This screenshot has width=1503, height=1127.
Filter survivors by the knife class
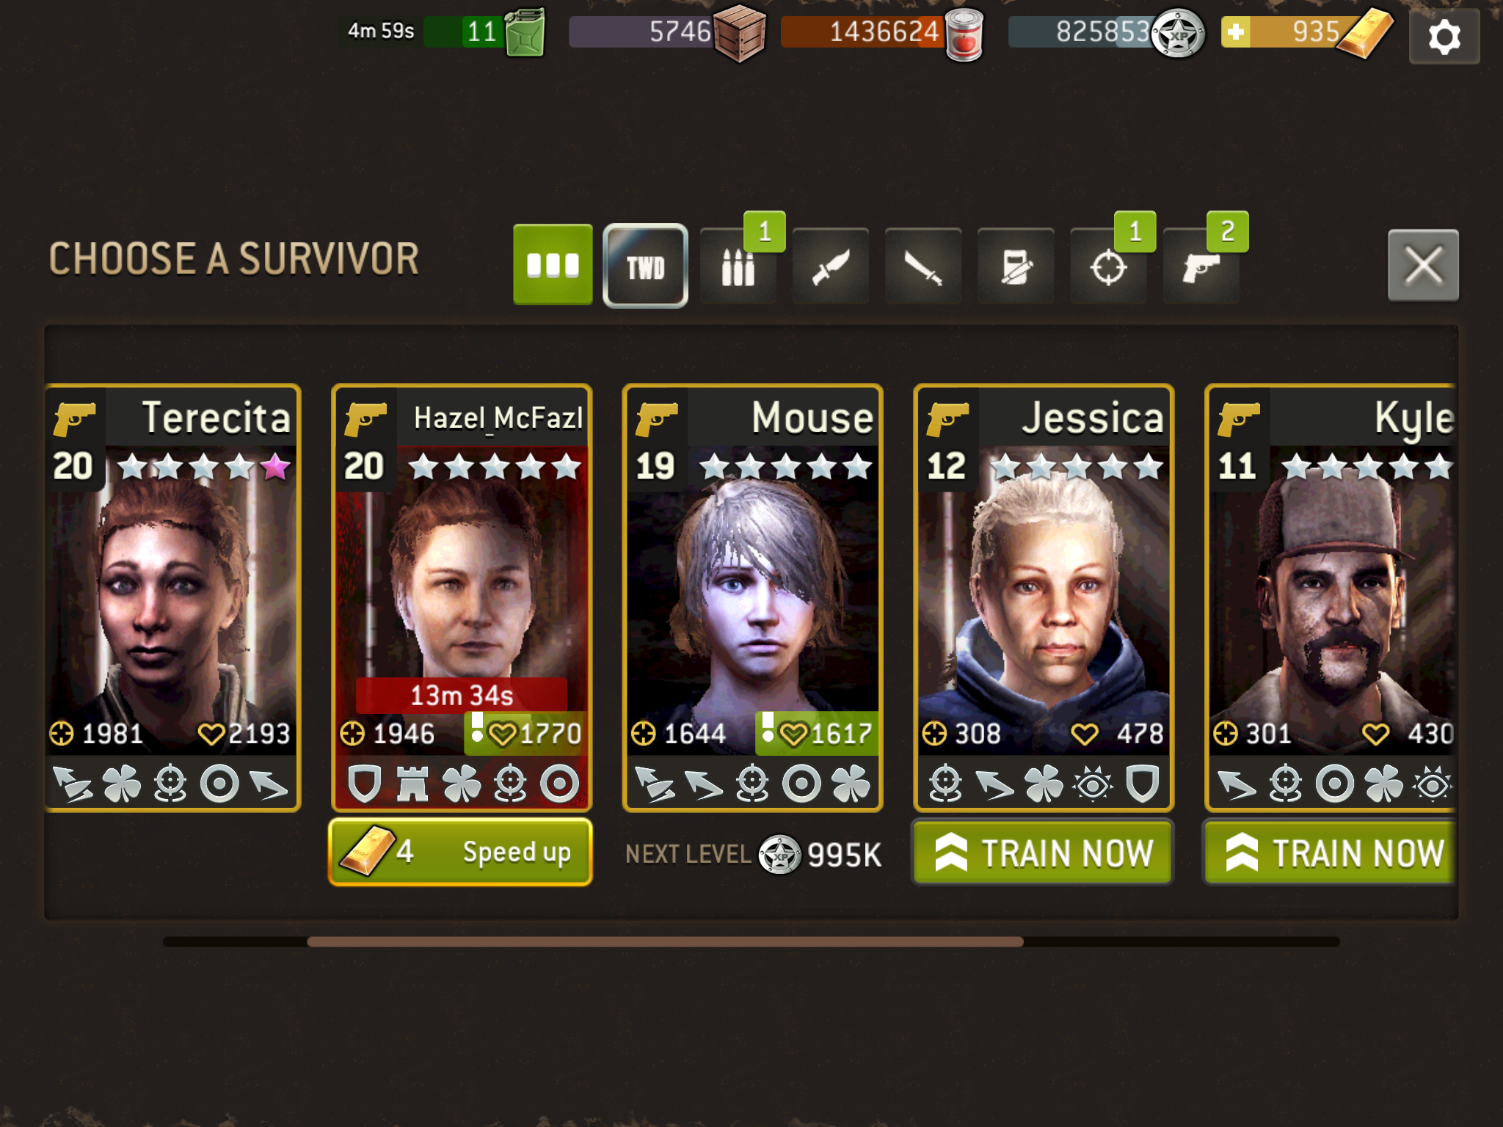830,266
